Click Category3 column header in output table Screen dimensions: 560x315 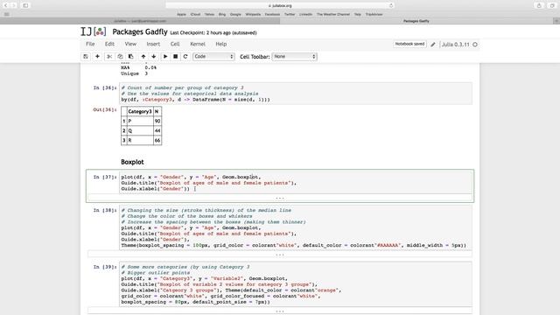pyautogui.click(x=140, y=111)
